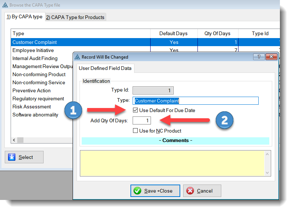Switch to CAPA Type for Products tab

(x=75, y=17)
